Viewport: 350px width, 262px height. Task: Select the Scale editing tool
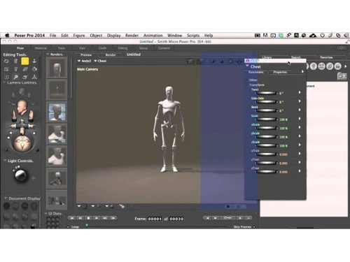click(x=6, y=69)
